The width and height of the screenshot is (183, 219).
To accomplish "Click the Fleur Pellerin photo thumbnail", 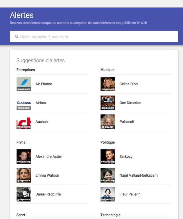I will pos(108,194).
